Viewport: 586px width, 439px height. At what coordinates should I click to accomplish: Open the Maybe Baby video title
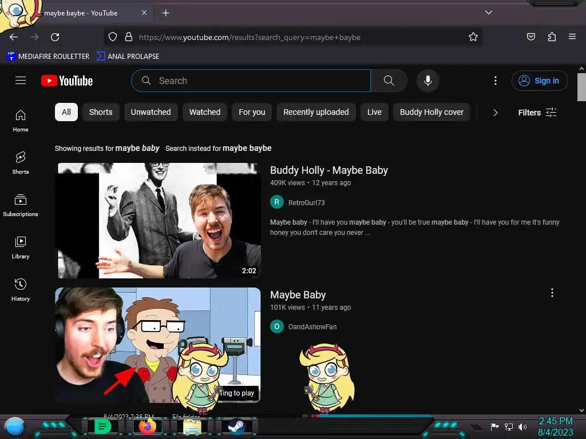coord(298,295)
